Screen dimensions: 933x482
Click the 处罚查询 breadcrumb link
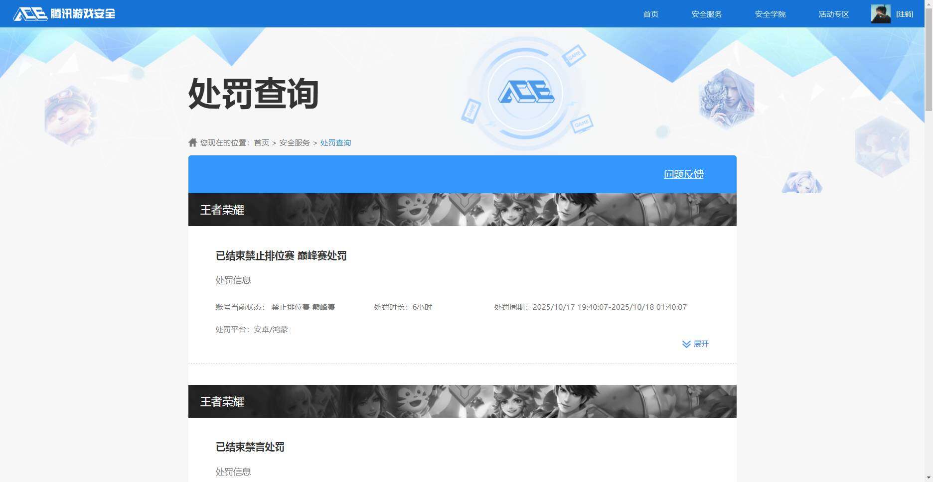point(335,143)
